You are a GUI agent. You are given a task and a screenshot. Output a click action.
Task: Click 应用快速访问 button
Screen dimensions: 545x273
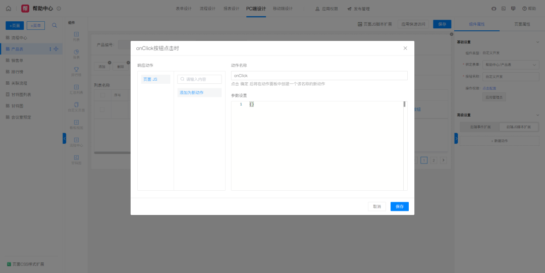coord(413,24)
